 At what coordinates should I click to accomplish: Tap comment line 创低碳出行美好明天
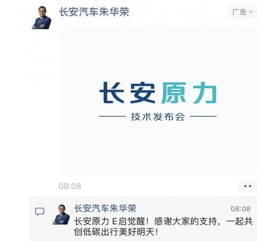pos(116,232)
